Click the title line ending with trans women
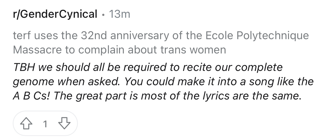The width and height of the screenshot is (329, 140). (119, 49)
